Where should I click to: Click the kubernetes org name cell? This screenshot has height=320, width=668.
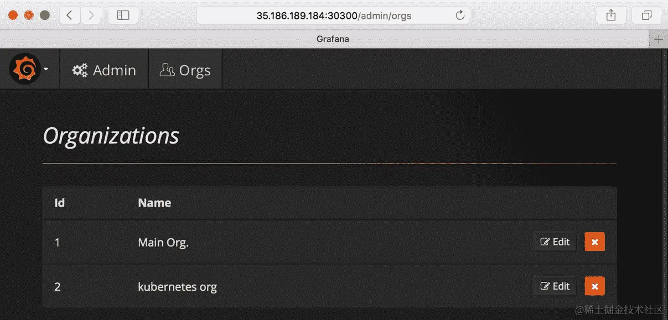[x=177, y=286]
